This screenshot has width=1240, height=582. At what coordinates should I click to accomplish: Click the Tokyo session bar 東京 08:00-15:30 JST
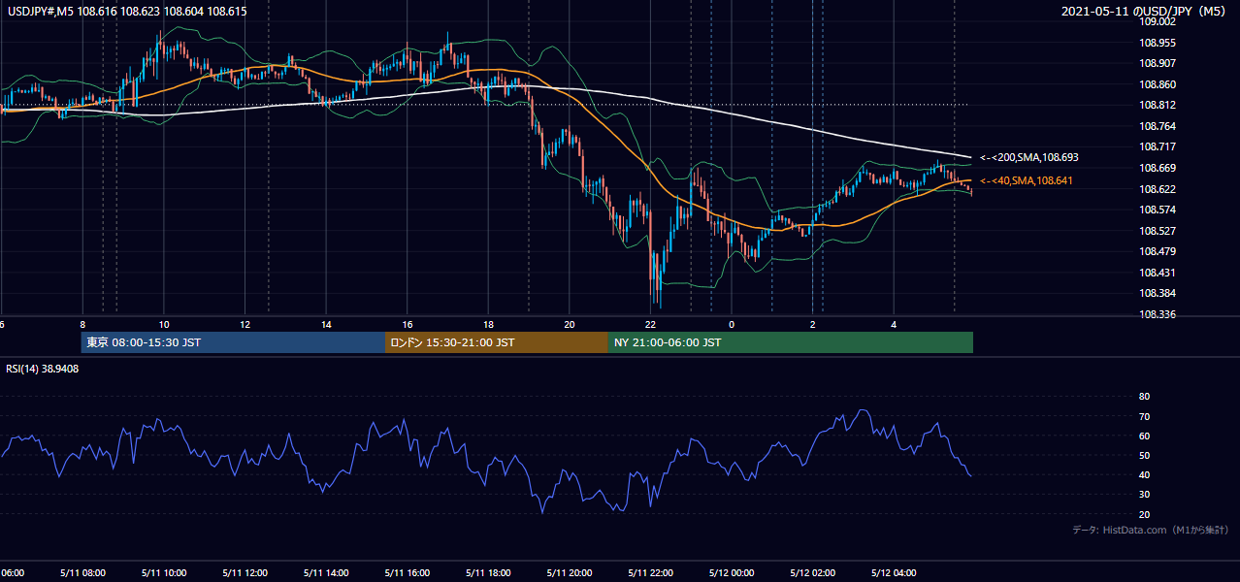click(x=233, y=342)
